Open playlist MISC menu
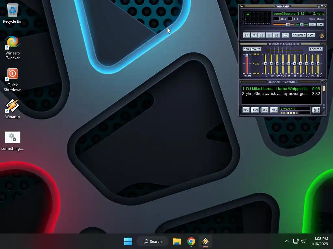 coord(274,110)
